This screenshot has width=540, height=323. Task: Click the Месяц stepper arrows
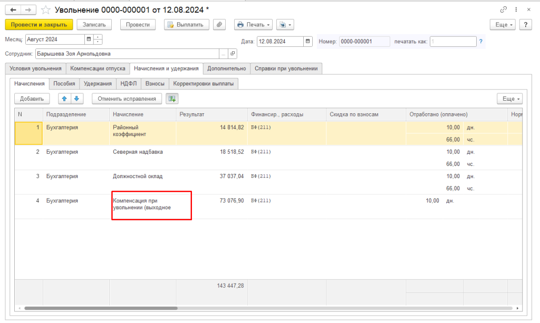click(x=98, y=39)
